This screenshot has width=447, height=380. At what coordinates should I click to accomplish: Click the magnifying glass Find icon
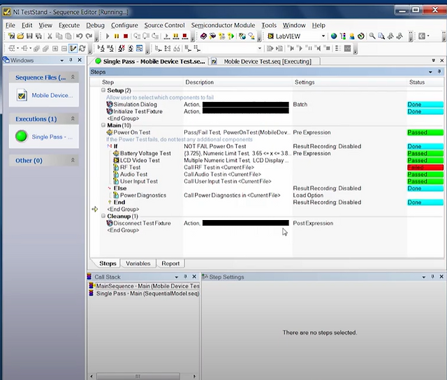(x=372, y=36)
